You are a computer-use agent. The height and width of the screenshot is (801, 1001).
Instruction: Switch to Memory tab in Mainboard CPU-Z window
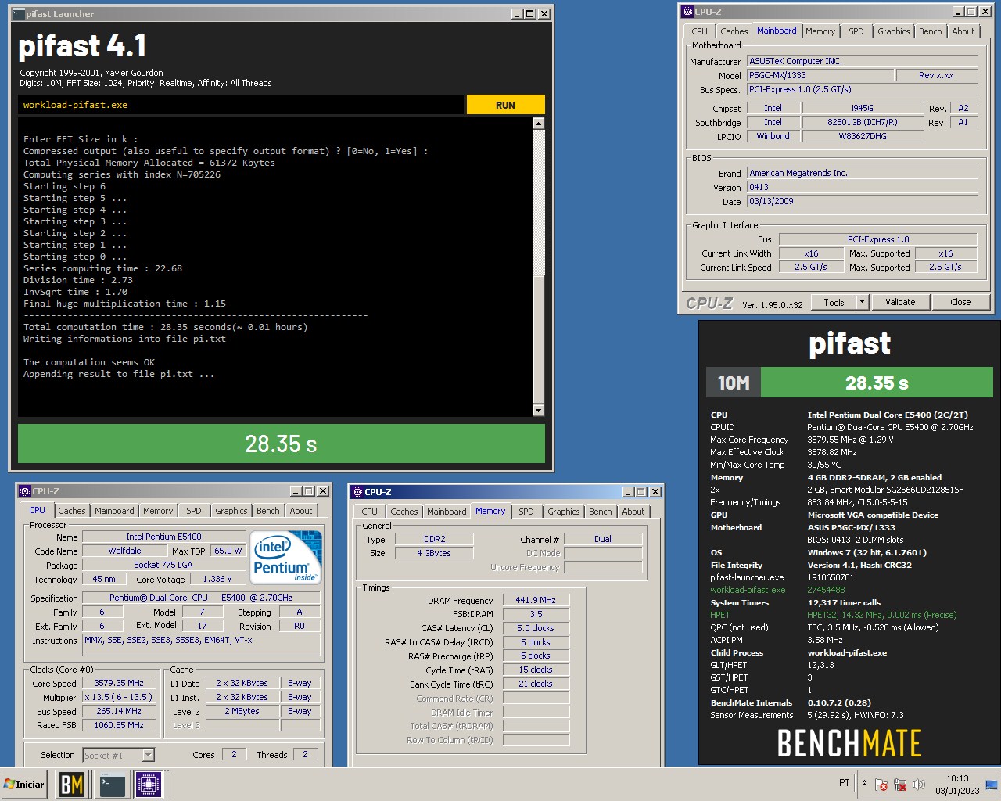coord(820,31)
